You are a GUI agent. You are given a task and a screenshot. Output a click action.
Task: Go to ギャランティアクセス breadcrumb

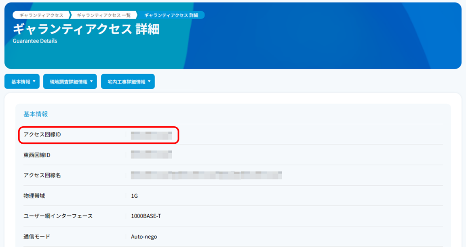click(x=41, y=15)
